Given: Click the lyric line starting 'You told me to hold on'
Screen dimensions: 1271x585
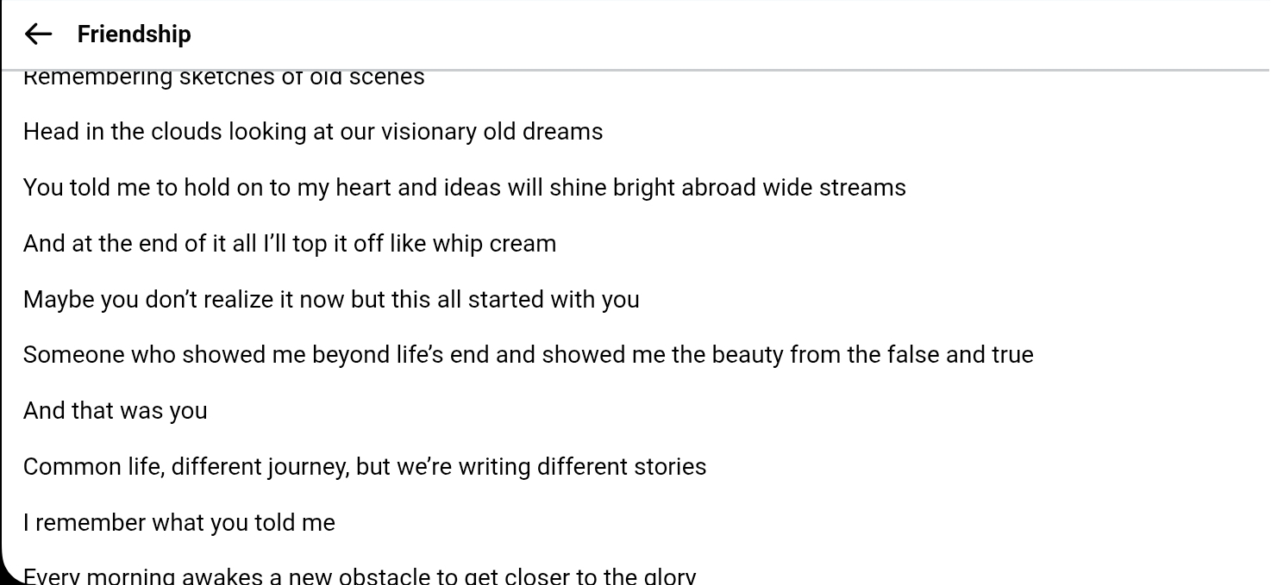Looking at the screenshot, I should click(x=464, y=188).
